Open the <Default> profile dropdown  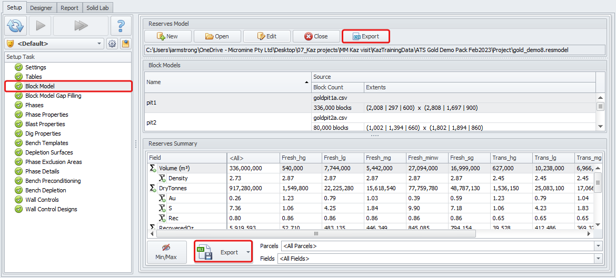tap(54, 44)
